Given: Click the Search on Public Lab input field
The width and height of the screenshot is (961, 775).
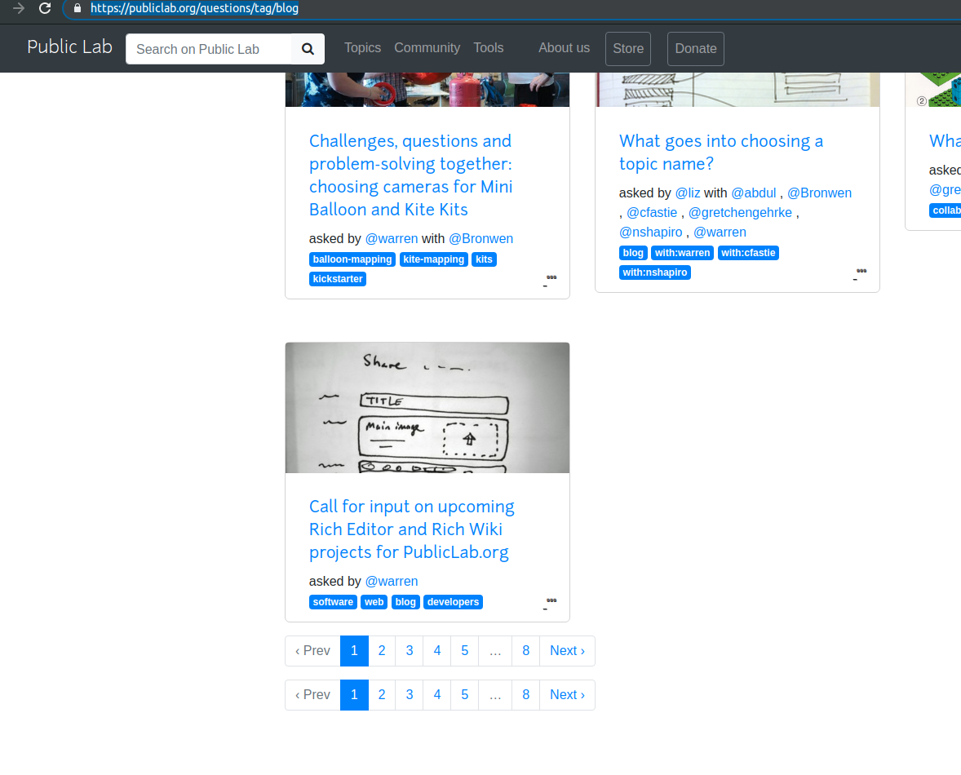Looking at the screenshot, I should (208, 49).
